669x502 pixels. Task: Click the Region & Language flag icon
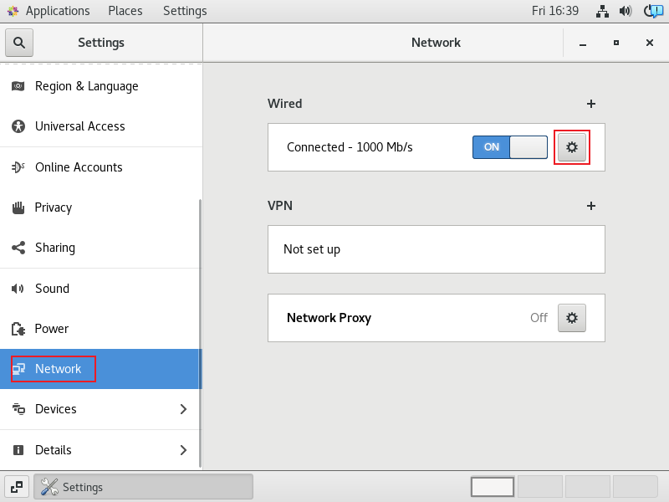click(18, 86)
